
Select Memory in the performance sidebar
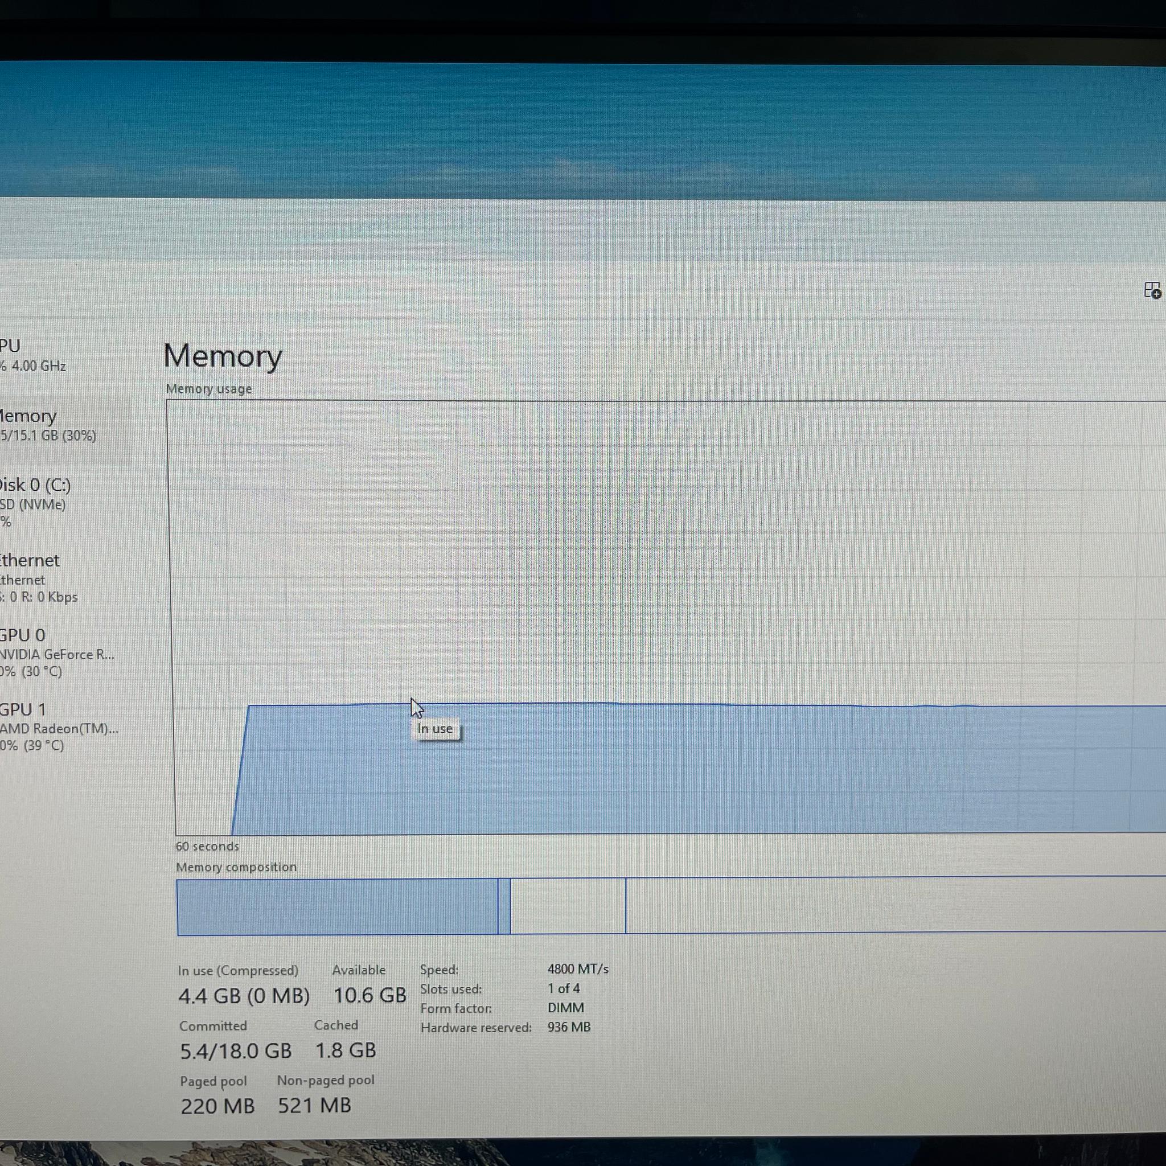click(47, 425)
